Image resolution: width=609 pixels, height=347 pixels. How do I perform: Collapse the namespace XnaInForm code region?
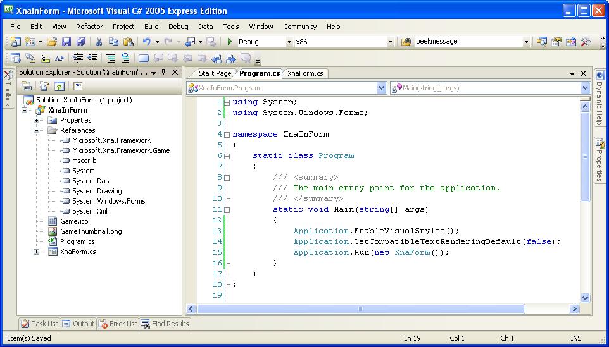[227, 134]
